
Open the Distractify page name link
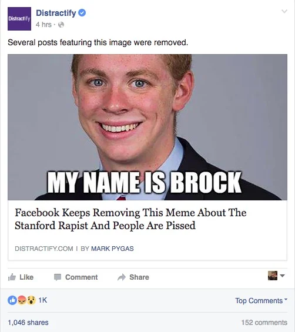(56, 13)
